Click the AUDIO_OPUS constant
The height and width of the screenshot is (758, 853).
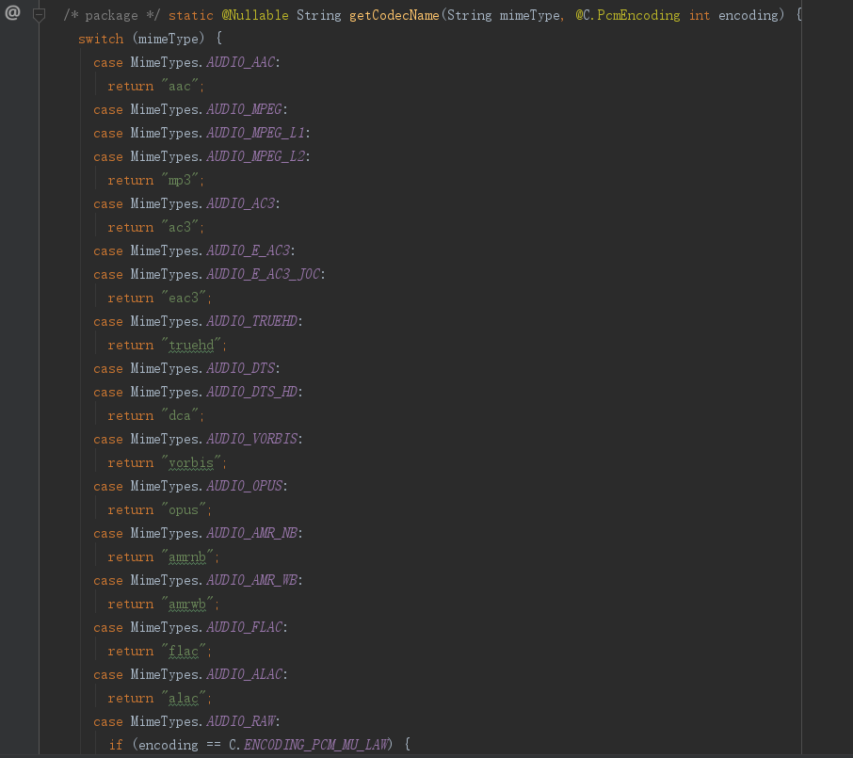[x=244, y=486]
